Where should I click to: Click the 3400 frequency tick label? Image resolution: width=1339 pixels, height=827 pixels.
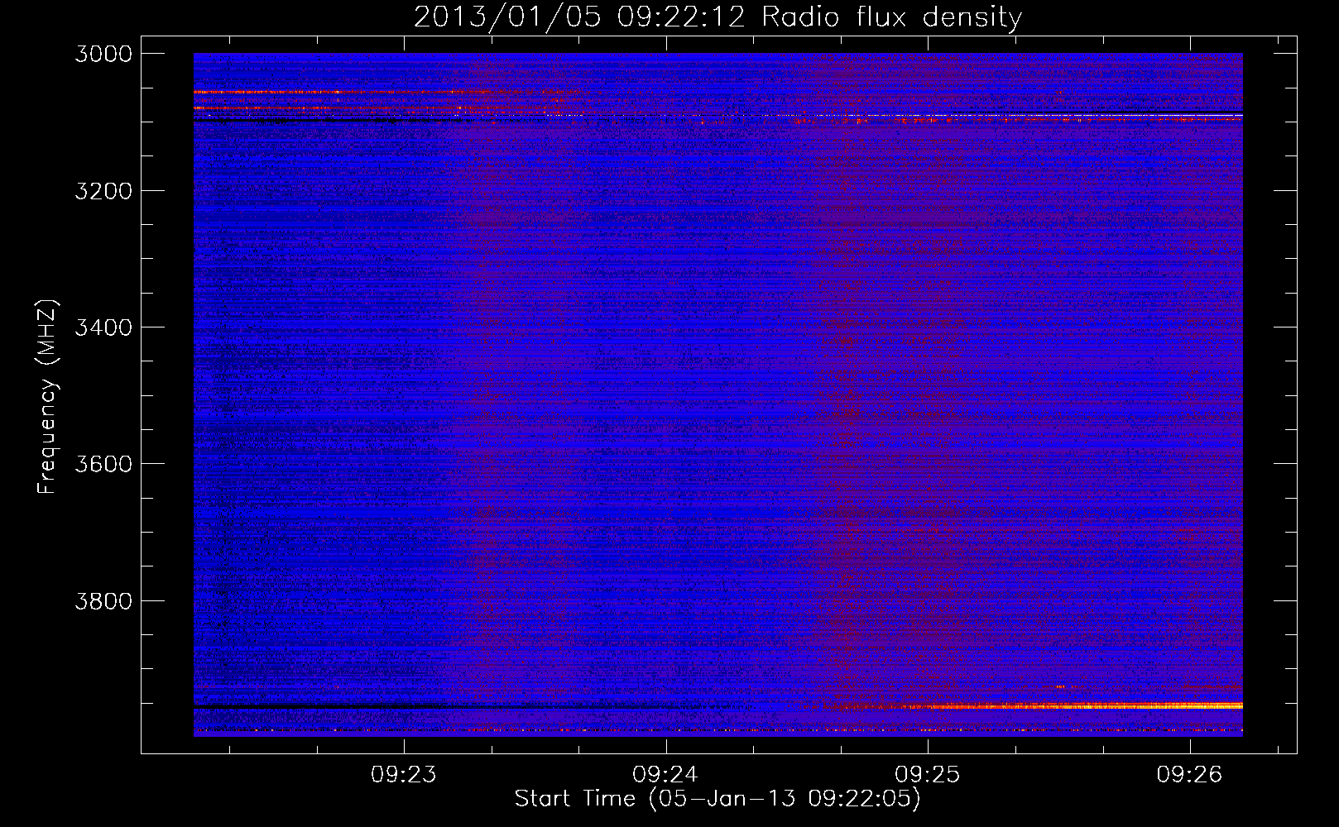pyautogui.click(x=103, y=327)
